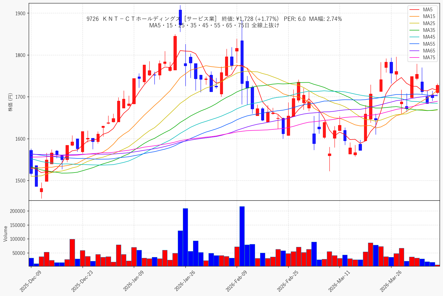Screen dimensions: 443x296
Task: Click the MA5 legend entry
Action: [422, 10]
